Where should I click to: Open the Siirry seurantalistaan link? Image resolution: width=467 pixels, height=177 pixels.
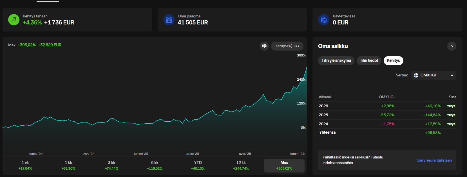point(434,160)
